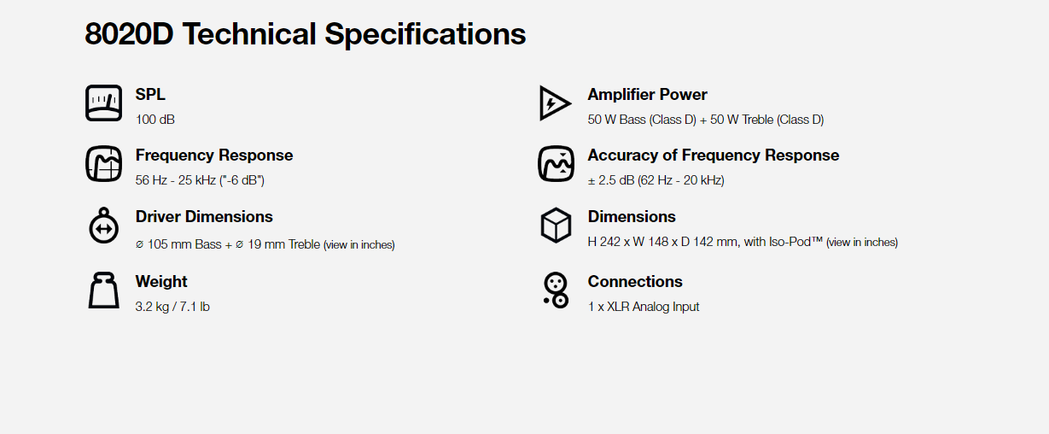Click the SPL meter icon
This screenshot has height=434, width=1049.
103,103
